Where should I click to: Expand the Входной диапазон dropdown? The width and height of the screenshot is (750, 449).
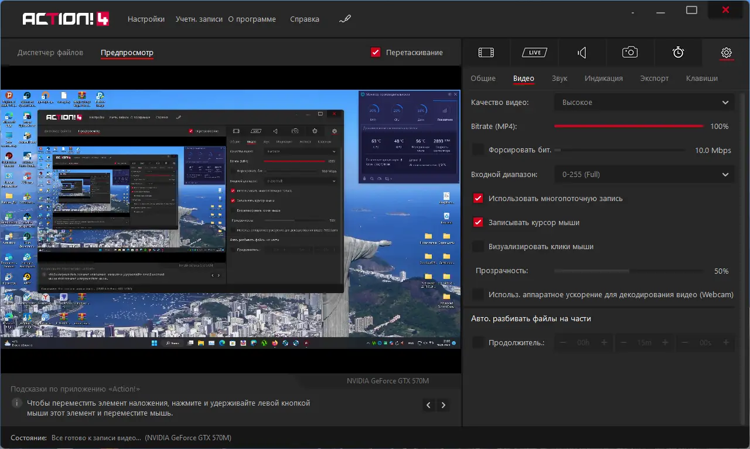[x=643, y=174]
